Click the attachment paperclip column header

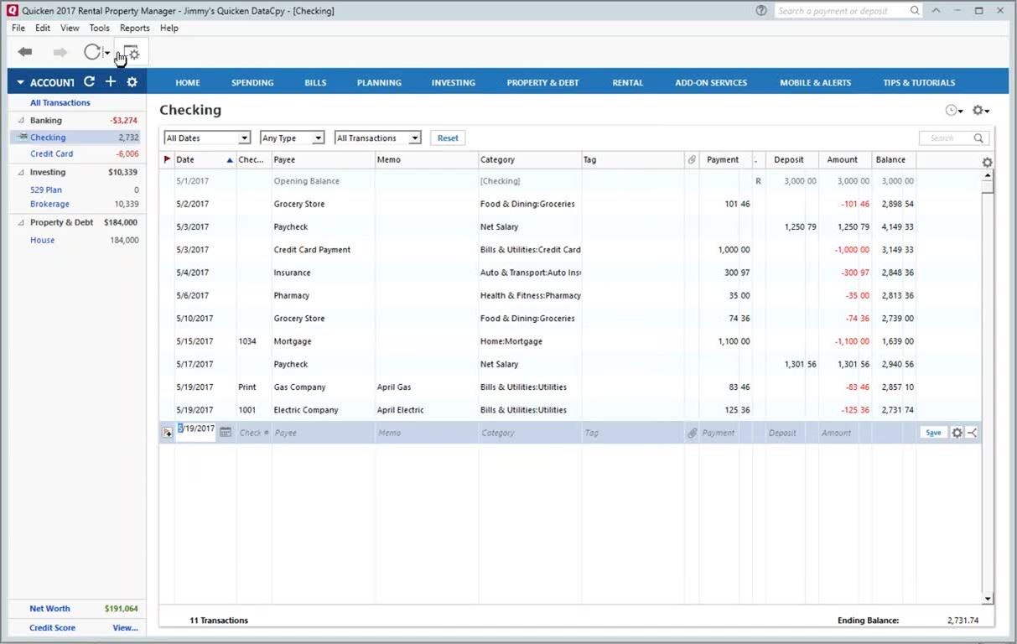pos(692,159)
